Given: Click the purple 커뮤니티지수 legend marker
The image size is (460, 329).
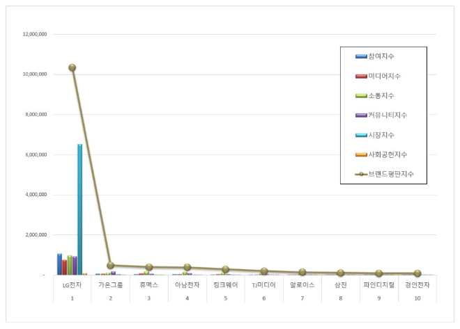Looking at the screenshot, I should pyautogui.click(x=360, y=115).
